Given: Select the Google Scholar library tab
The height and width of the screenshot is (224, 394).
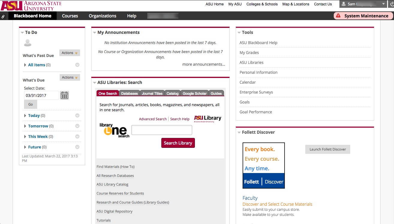Looking at the screenshot, I should tap(195, 93).
